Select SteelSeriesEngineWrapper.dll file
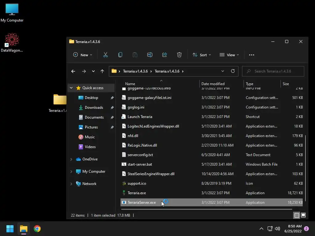Viewport: 315px width, 236px height. tap(212, 174)
